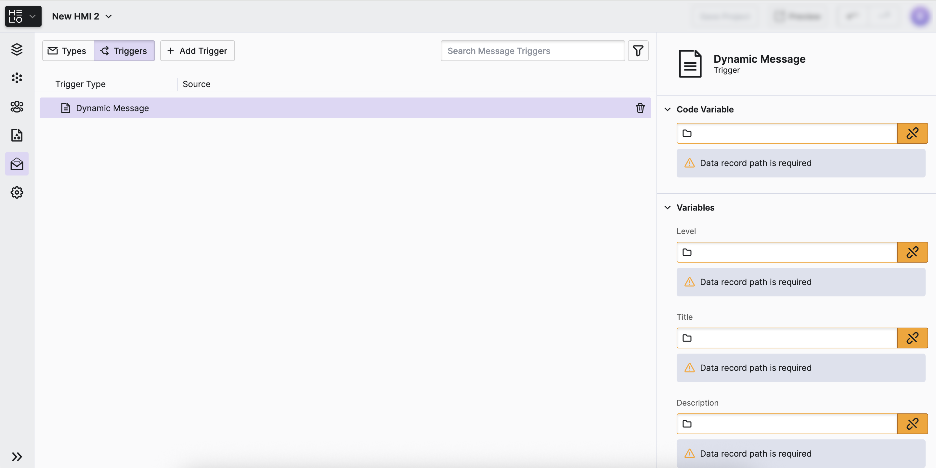Switch to the Types tab
Screen dimensions: 936x468
[68, 51]
